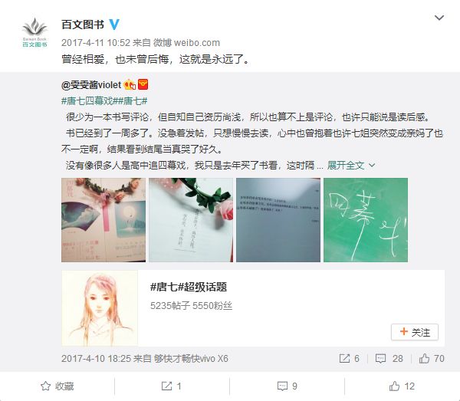460x401 pixels.
Task: Open the 百文图书 profile avatar
Action: click(x=34, y=32)
